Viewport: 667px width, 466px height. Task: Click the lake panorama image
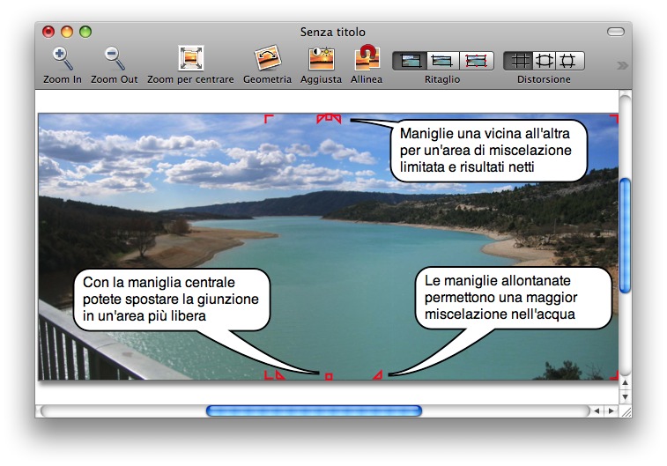click(x=329, y=247)
